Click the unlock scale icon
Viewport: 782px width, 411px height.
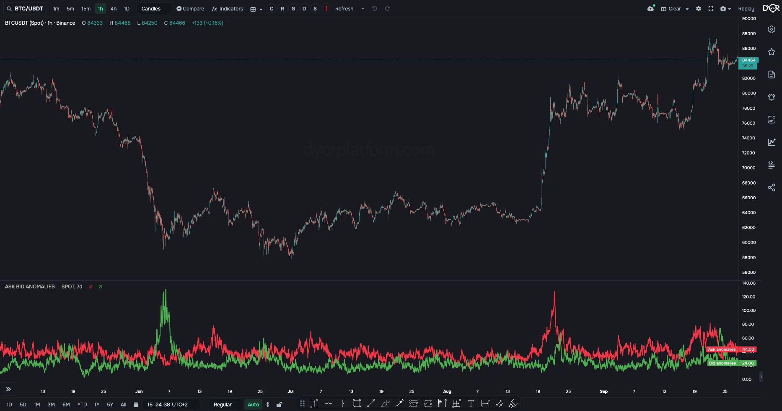[x=280, y=405]
